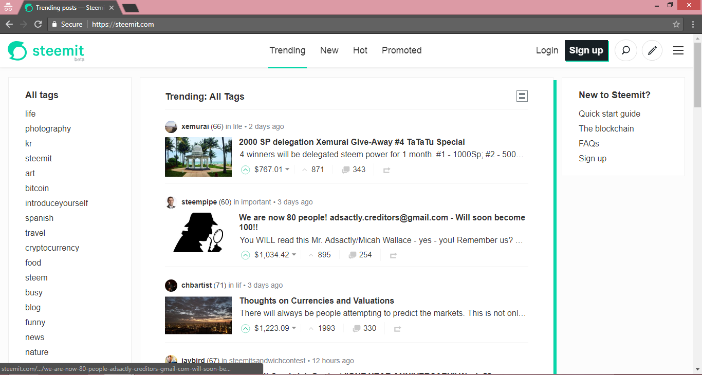Select the bitcoin tag
The height and width of the screenshot is (375, 702).
(37, 188)
